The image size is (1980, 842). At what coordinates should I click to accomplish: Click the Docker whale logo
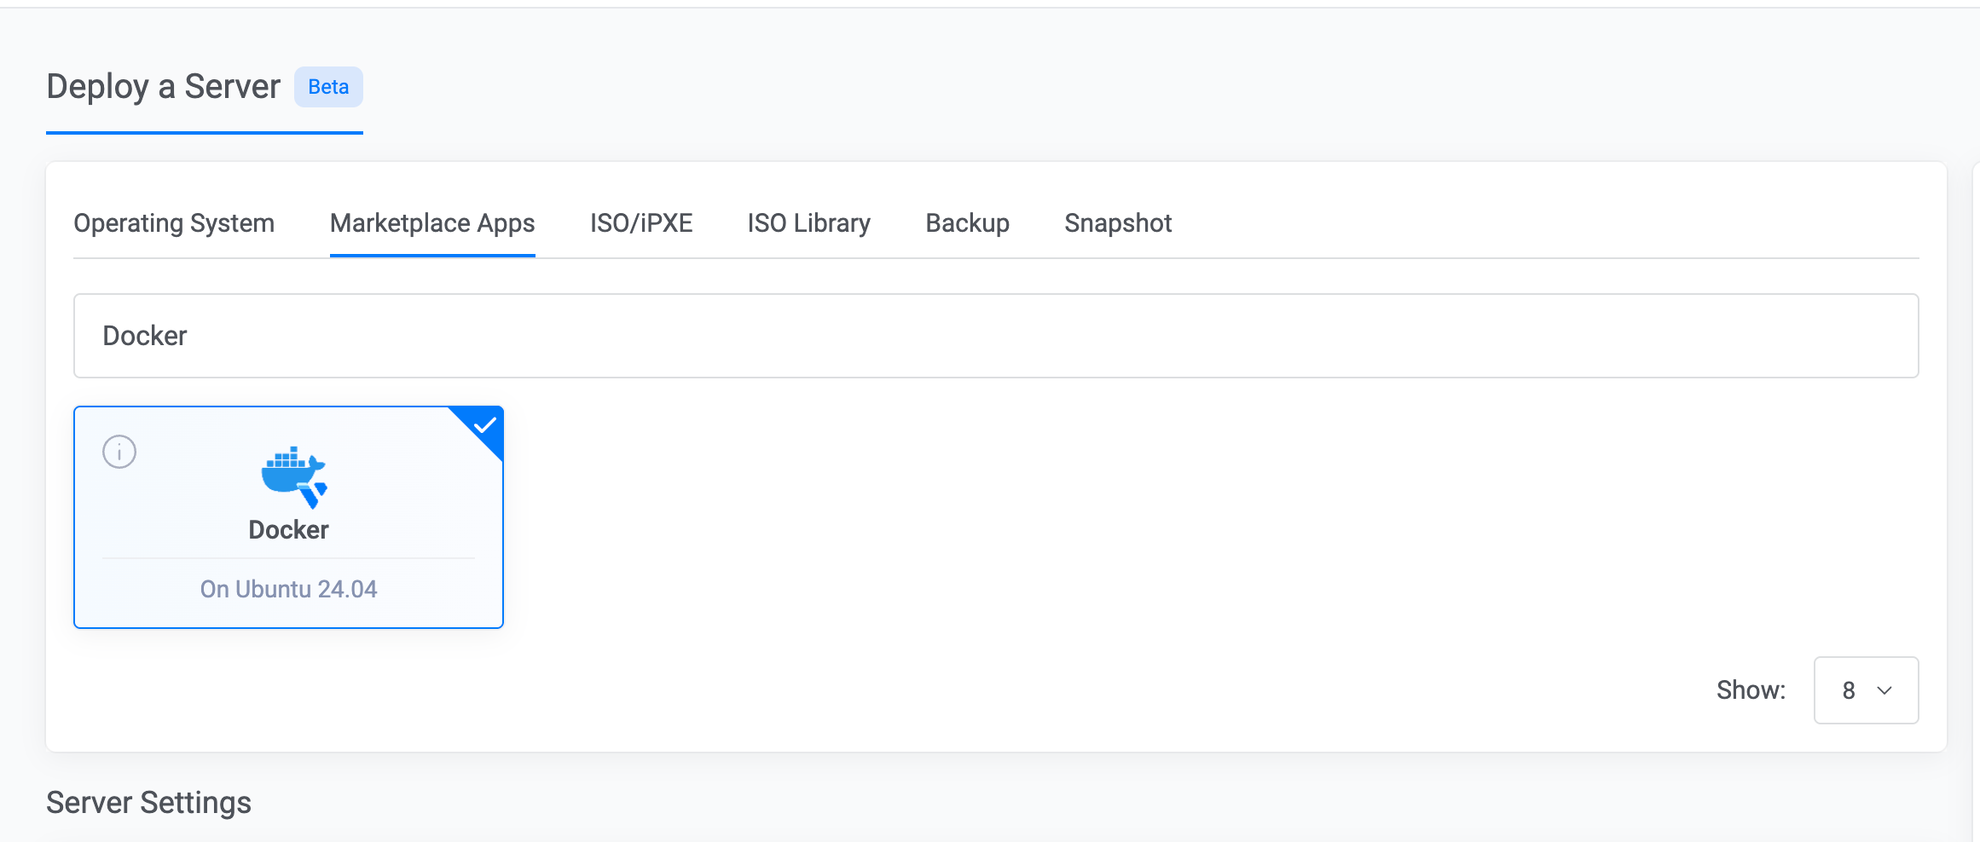(293, 476)
